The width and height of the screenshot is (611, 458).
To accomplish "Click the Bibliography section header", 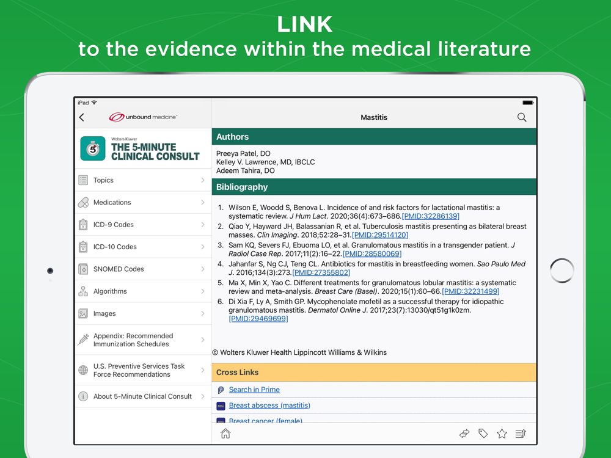I will click(374, 187).
